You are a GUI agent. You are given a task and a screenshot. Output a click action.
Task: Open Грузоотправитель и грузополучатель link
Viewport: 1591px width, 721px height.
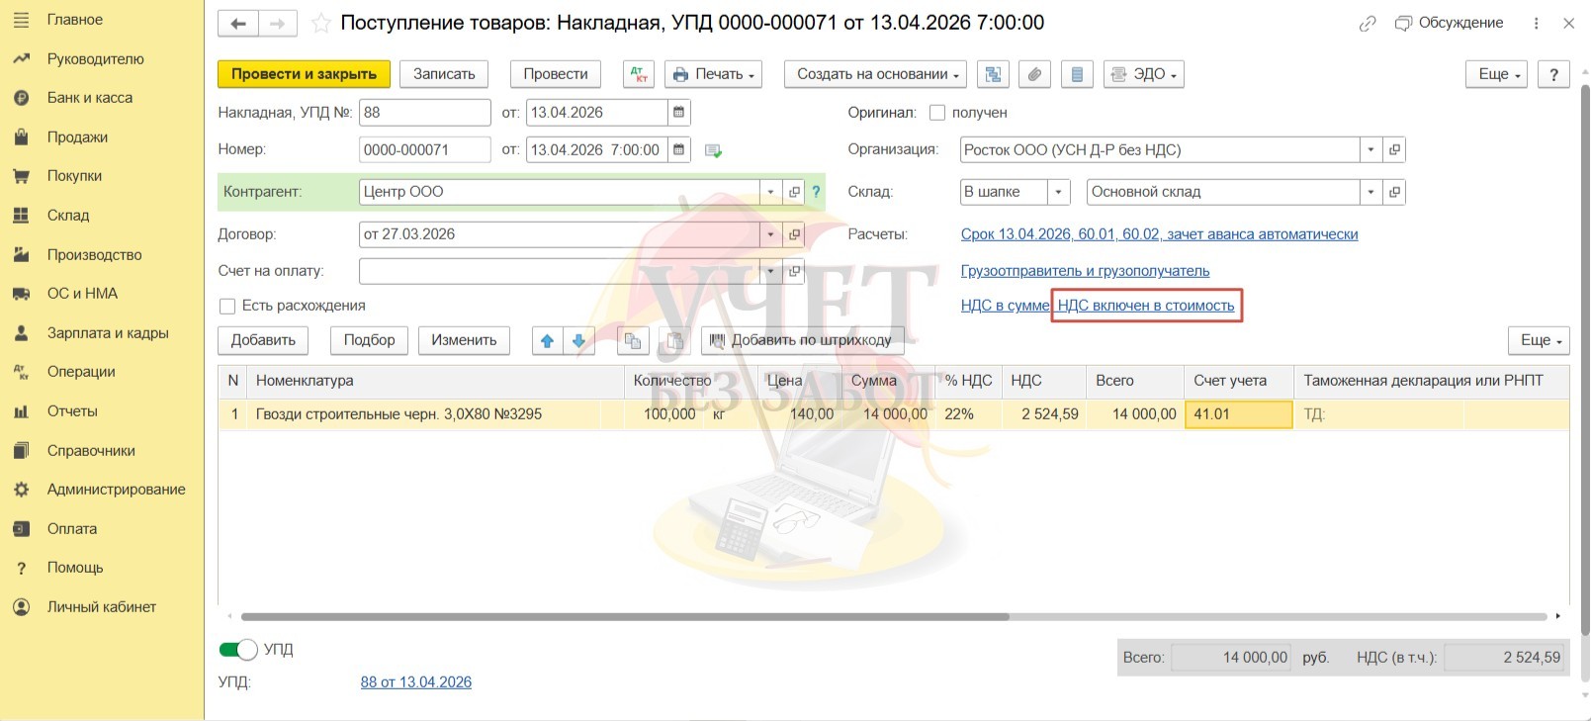(x=1085, y=271)
